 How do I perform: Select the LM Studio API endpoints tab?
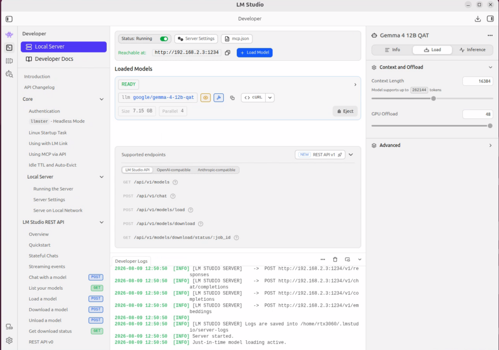tap(137, 170)
